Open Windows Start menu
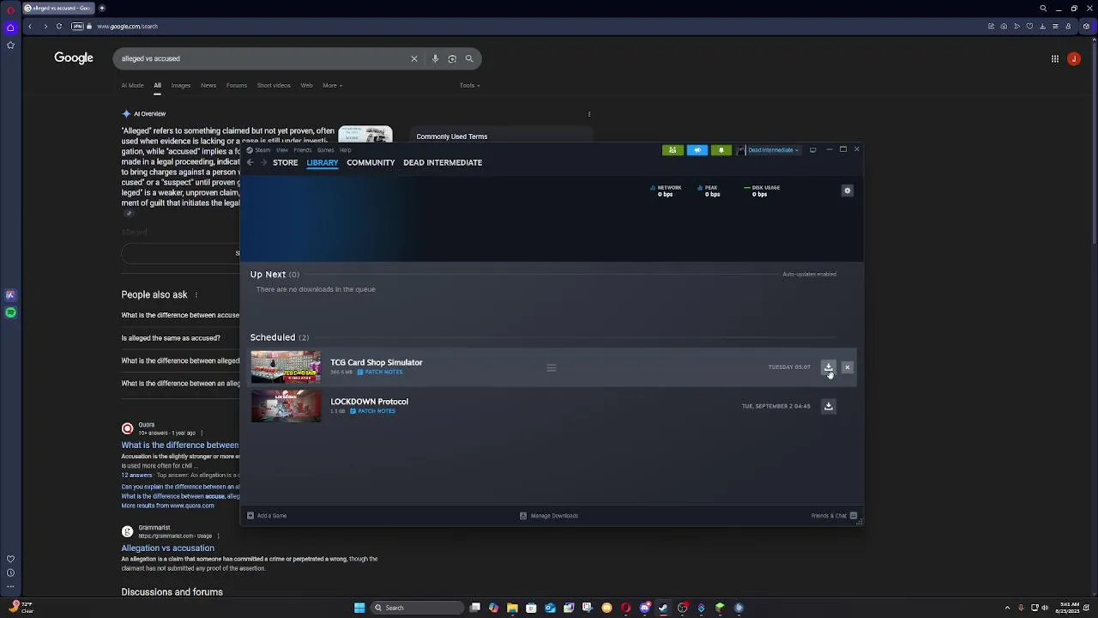Viewport: 1098px width, 618px height. [x=359, y=608]
